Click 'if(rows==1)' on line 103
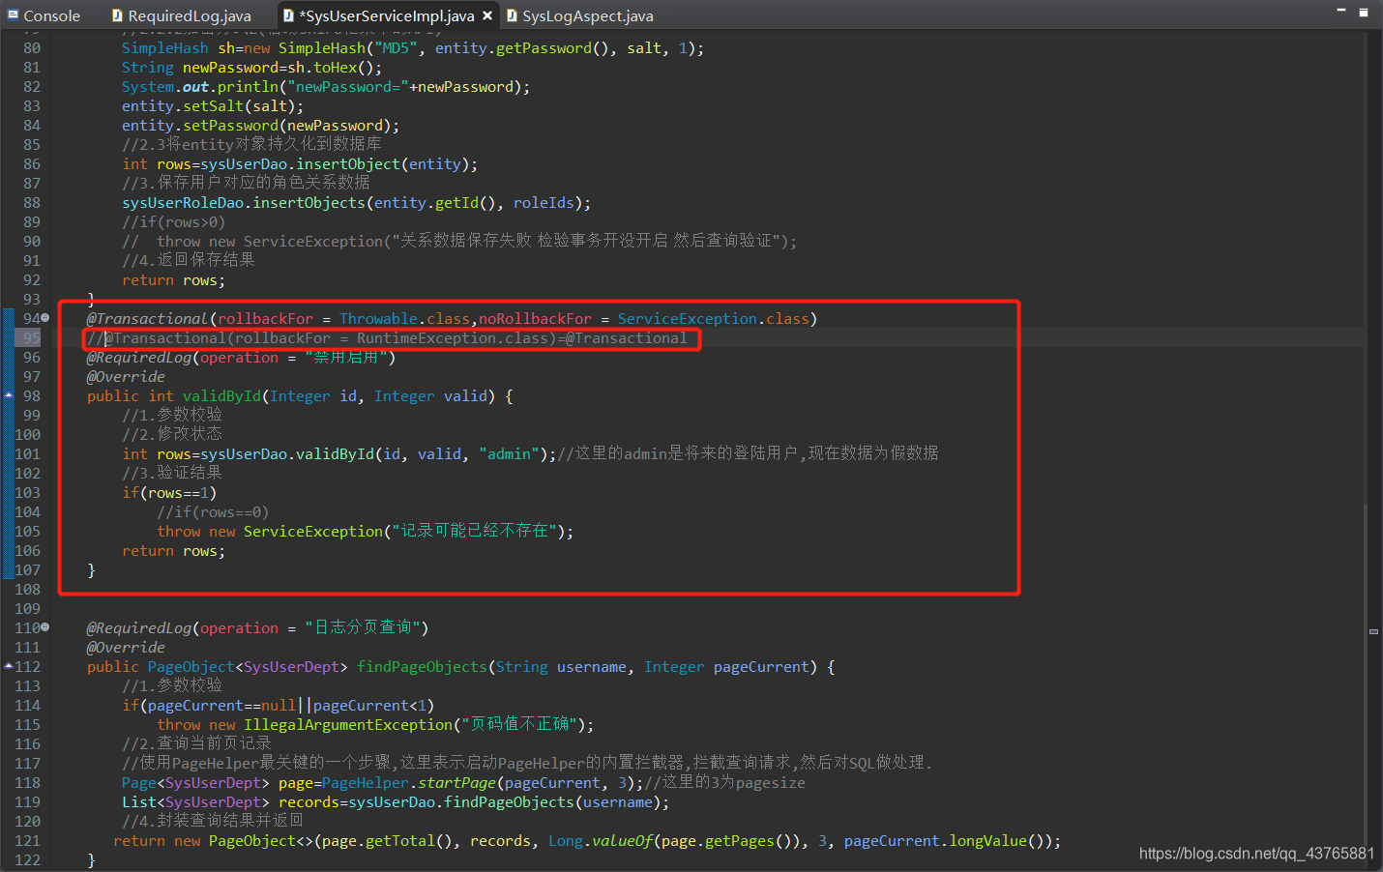This screenshot has height=872, width=1383. point(169,492)
